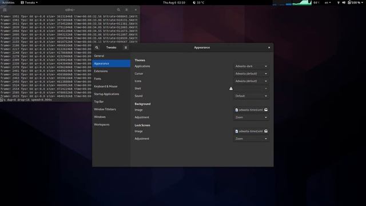Click the terminal search icon
Viewport: 366px width, 206px height.
coord(118,10)
